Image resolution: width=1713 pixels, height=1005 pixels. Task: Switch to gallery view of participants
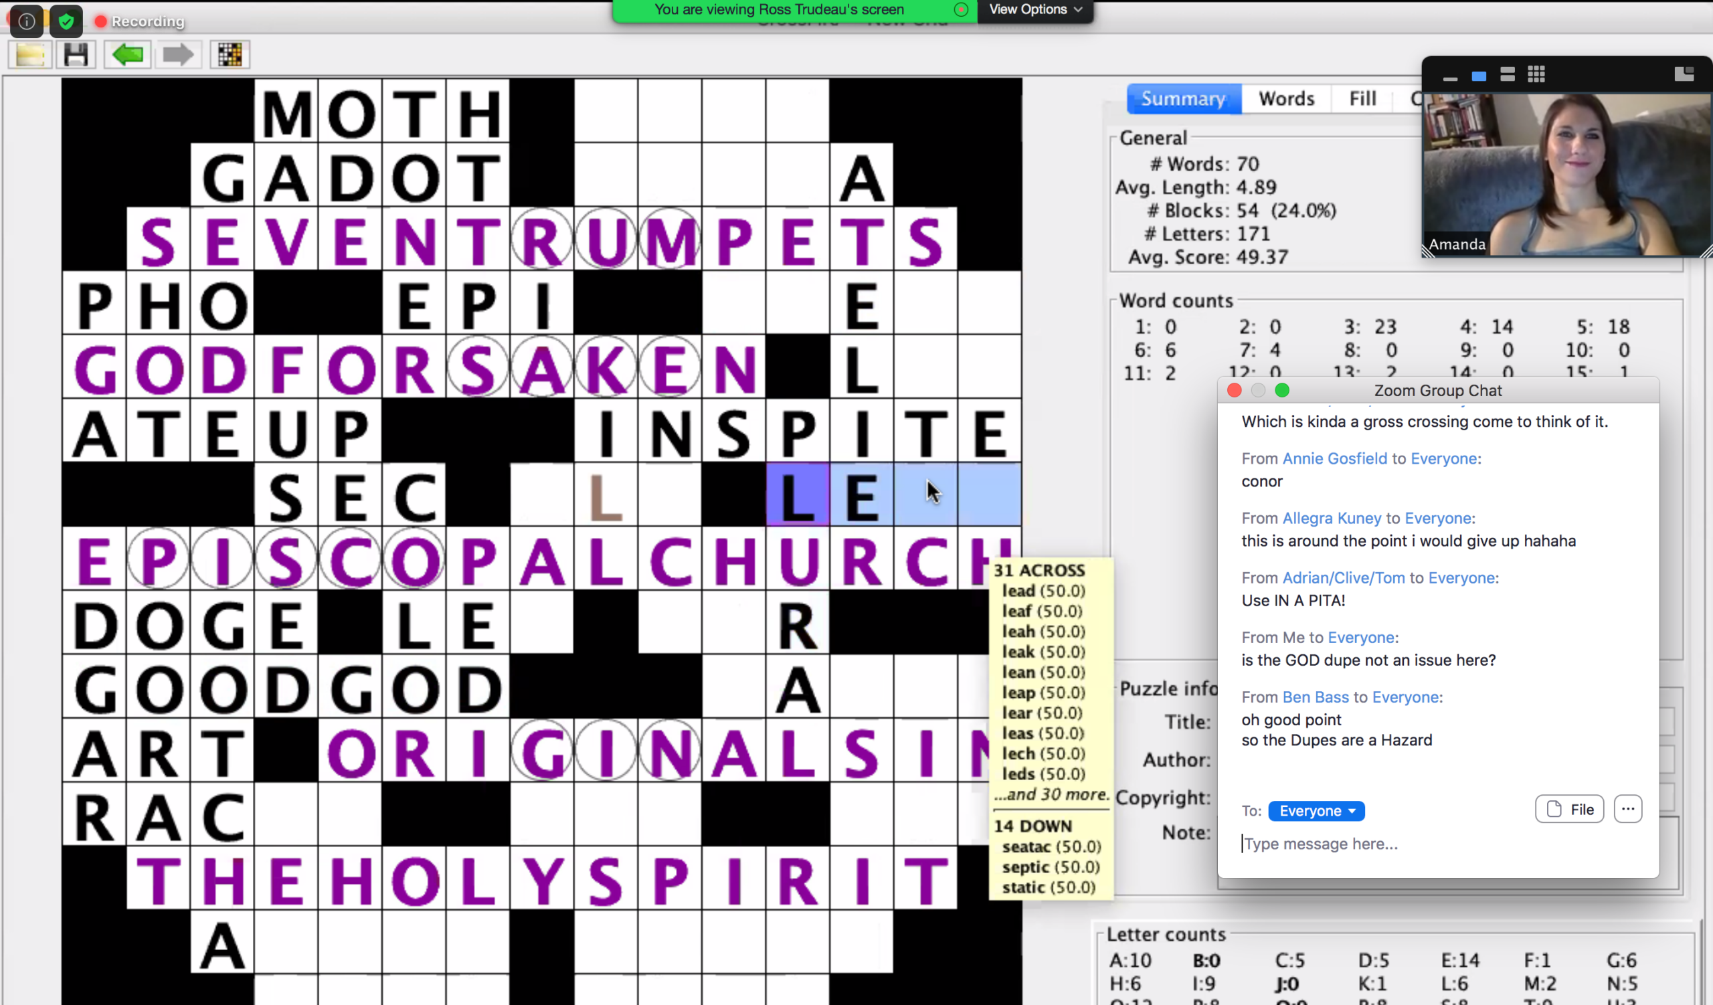click(1537, 75)
